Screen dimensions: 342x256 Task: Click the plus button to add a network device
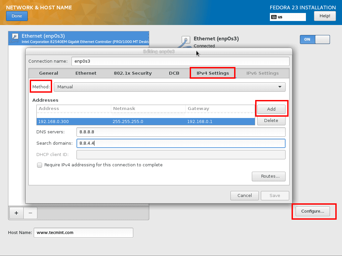(16, 213)
